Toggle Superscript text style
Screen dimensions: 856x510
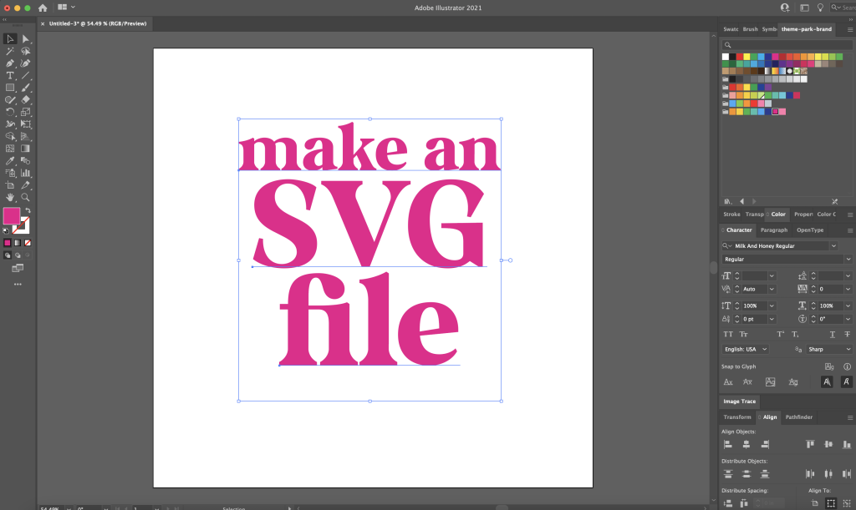point(780,334)
